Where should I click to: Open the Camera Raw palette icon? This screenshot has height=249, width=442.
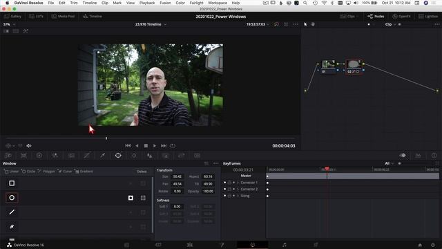point(8,156)
